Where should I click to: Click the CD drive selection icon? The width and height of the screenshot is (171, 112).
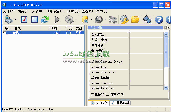point(9,20)
